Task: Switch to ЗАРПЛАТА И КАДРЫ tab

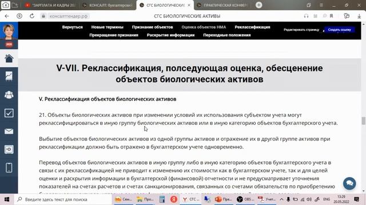Action: [50, 5]
